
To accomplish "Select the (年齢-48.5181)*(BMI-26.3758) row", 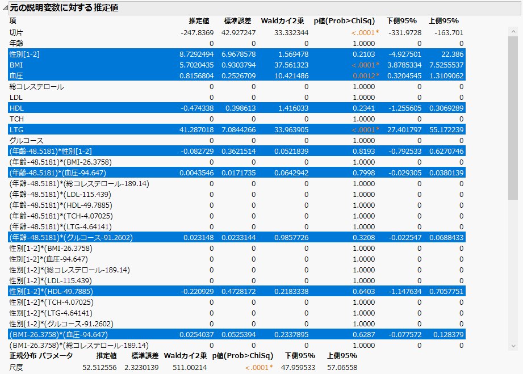I will coord(237,162).
